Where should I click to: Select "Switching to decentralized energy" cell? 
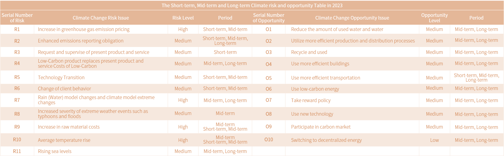coord(326,140)
